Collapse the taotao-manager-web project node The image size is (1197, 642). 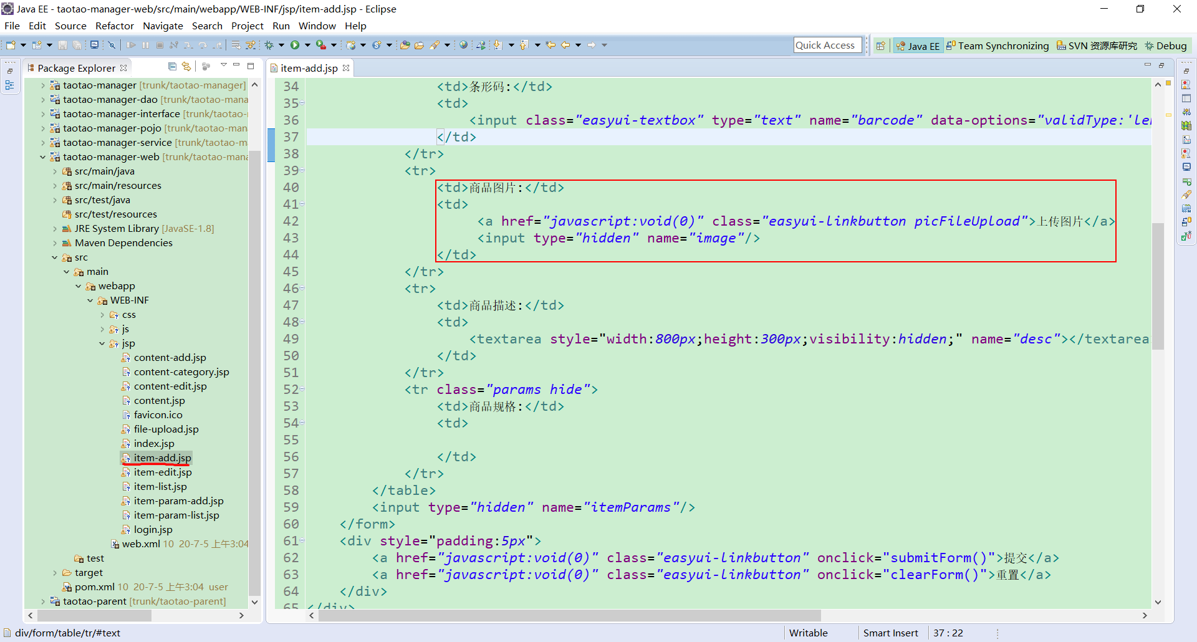[42, 157]
